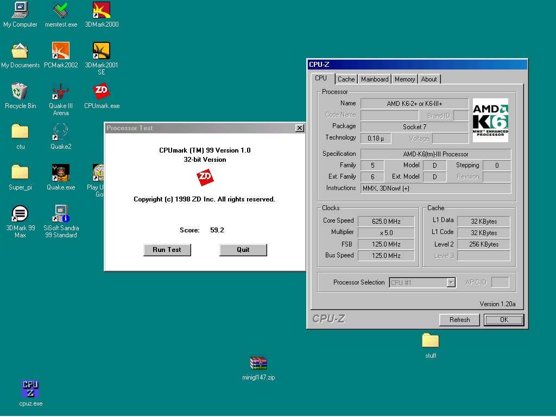Open the Mainboard tab in CPU-Z

click(x=375, y=79)
